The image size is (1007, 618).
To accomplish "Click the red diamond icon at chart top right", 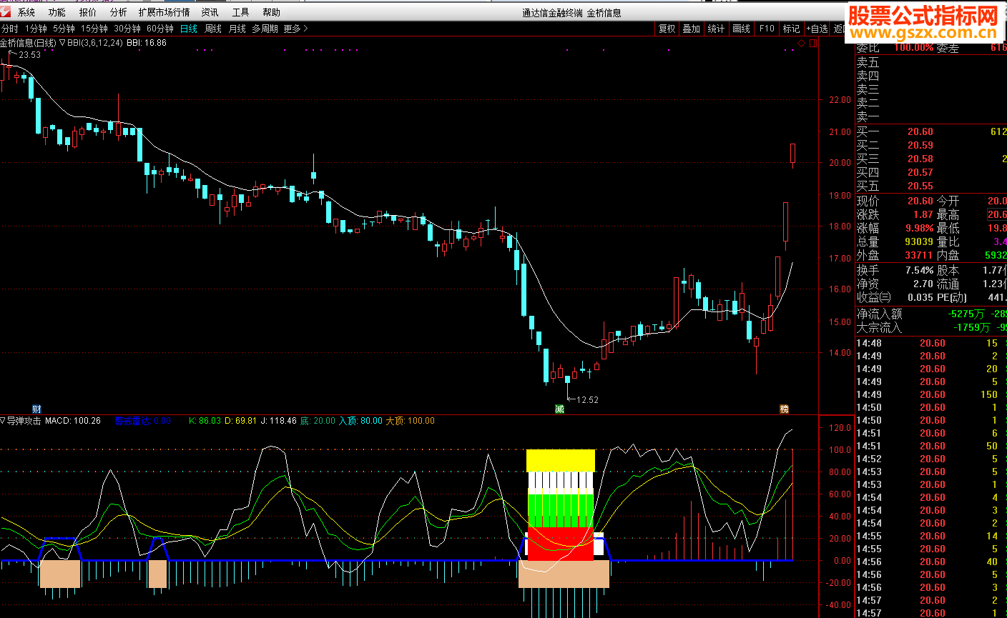I will 802,44.
